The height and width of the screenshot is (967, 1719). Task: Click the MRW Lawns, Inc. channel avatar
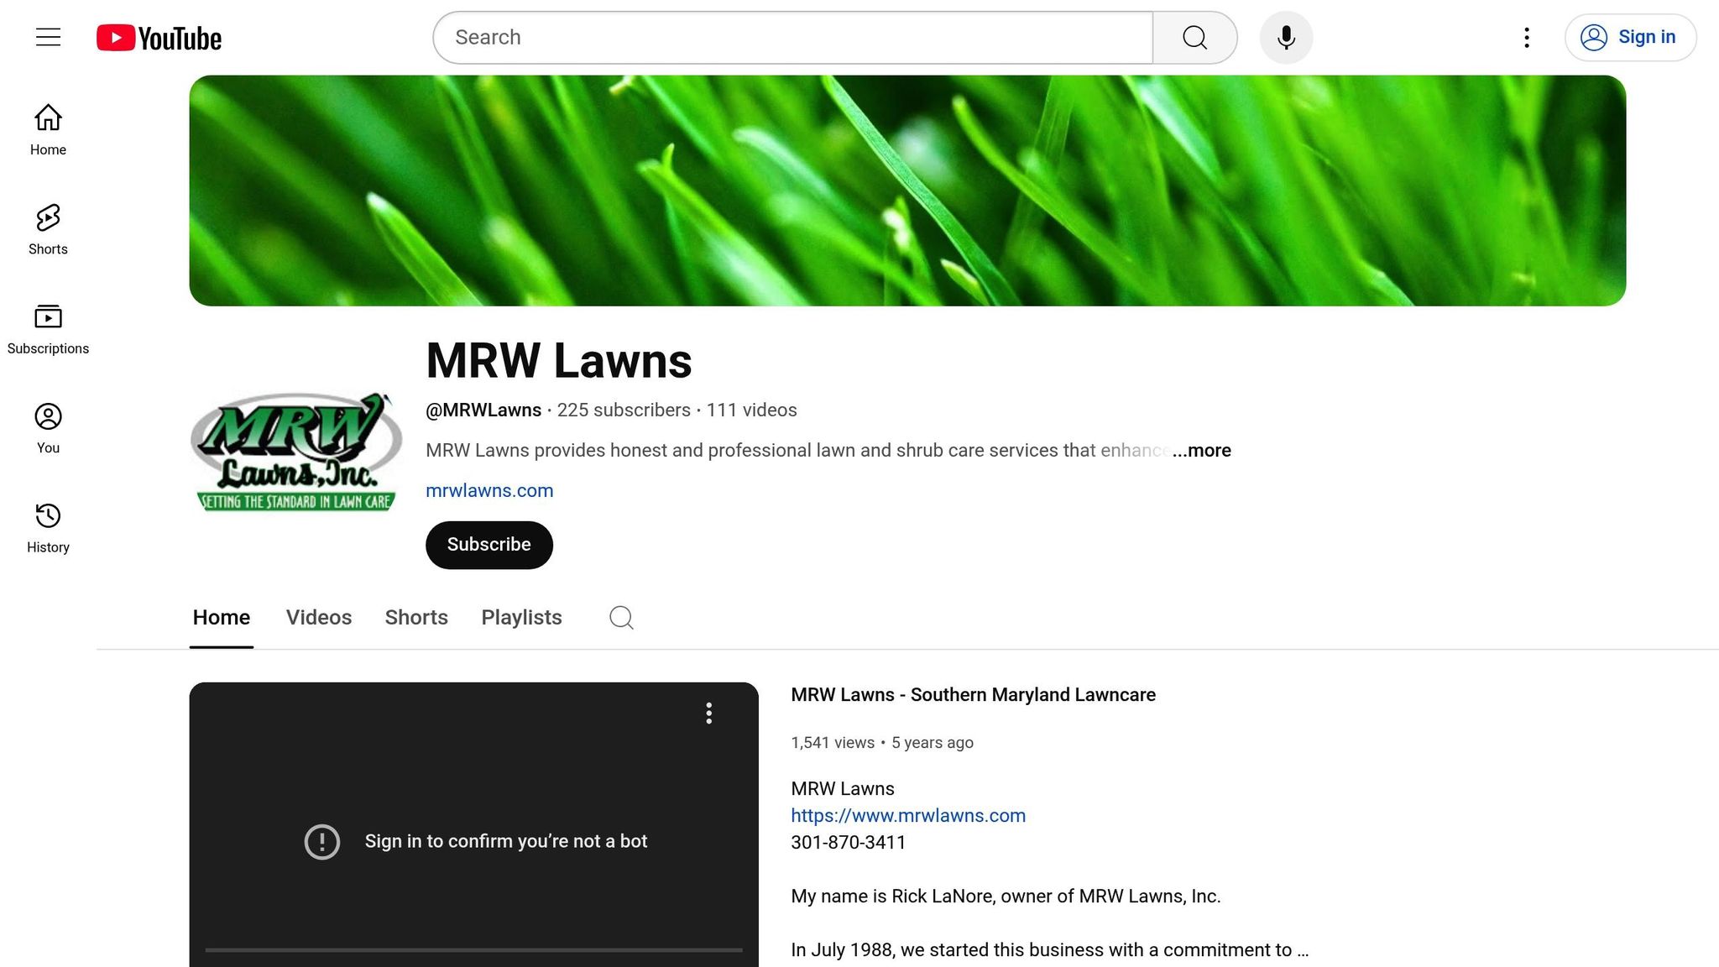pyautogui.click(x=296, y=452)
